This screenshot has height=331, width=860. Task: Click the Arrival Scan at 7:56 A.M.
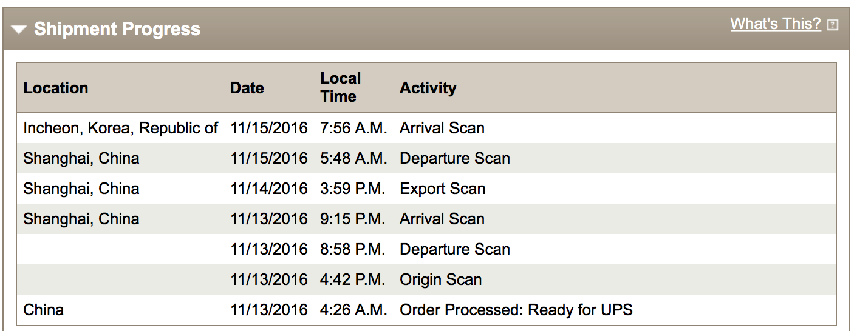442,128
